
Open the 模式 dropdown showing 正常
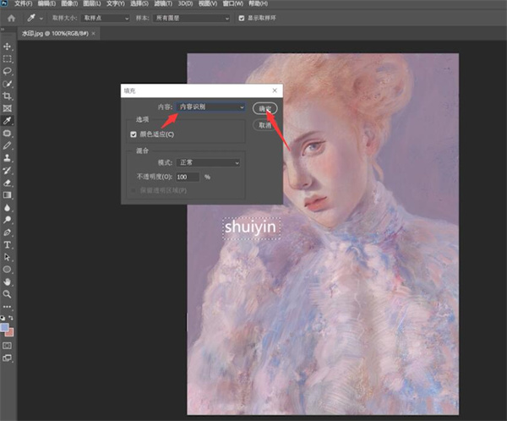pos(208,162)
